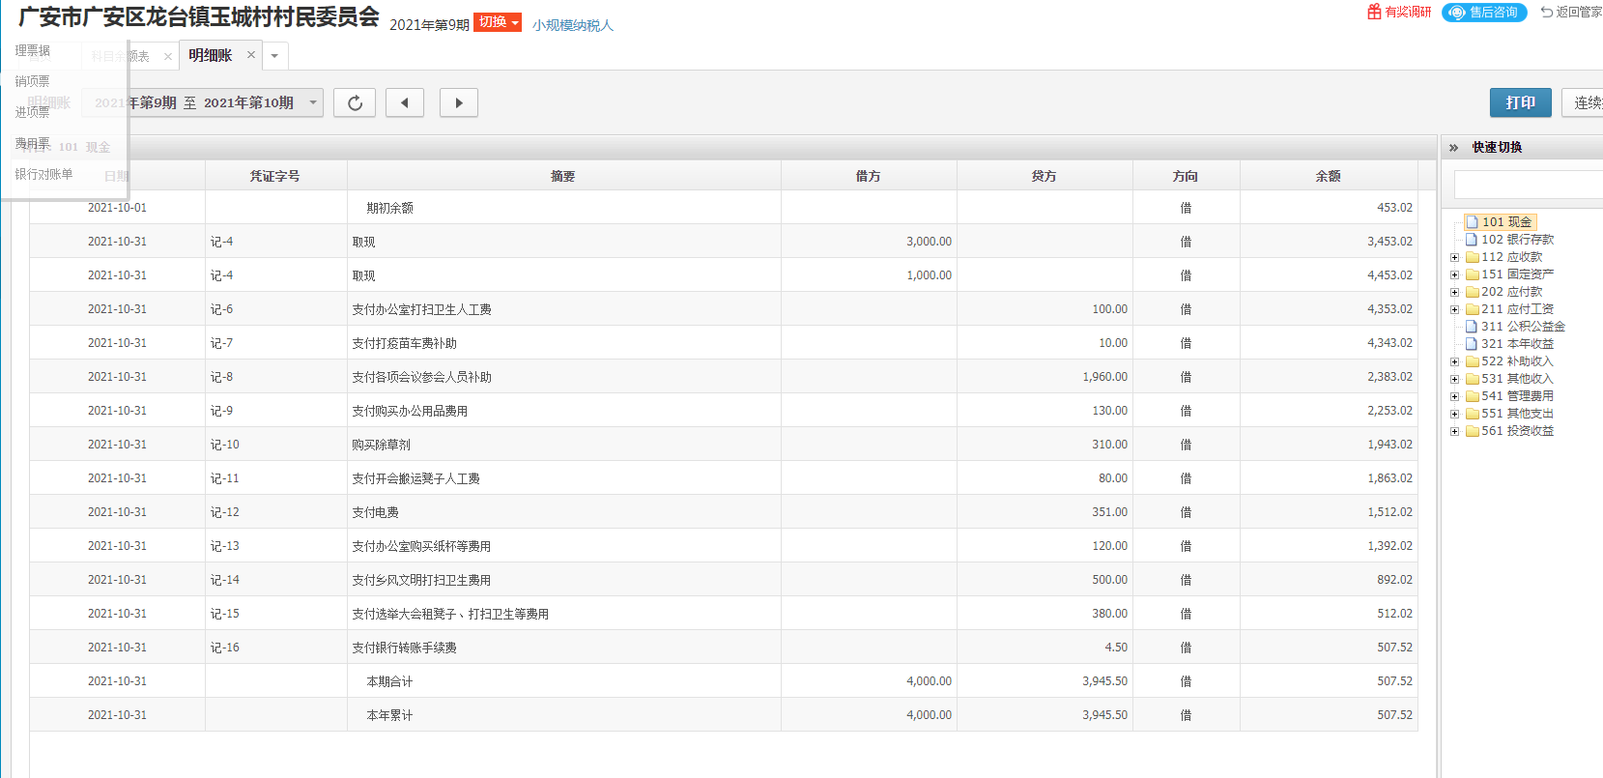Click the 余额 column header
Viewport: 1603px width, 778px height.
[x=1329, y=176]
